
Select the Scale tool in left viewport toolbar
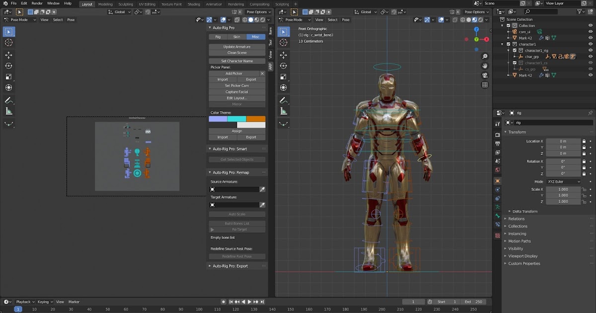[8, 77]
